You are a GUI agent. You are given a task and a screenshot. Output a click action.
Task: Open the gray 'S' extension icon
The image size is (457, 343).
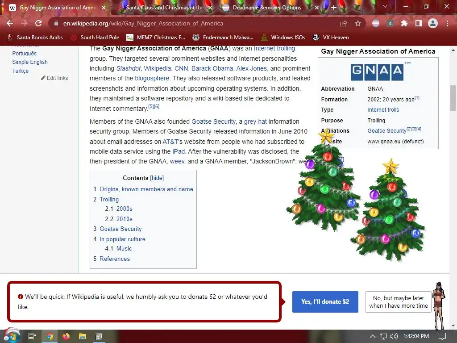point(390,23)
